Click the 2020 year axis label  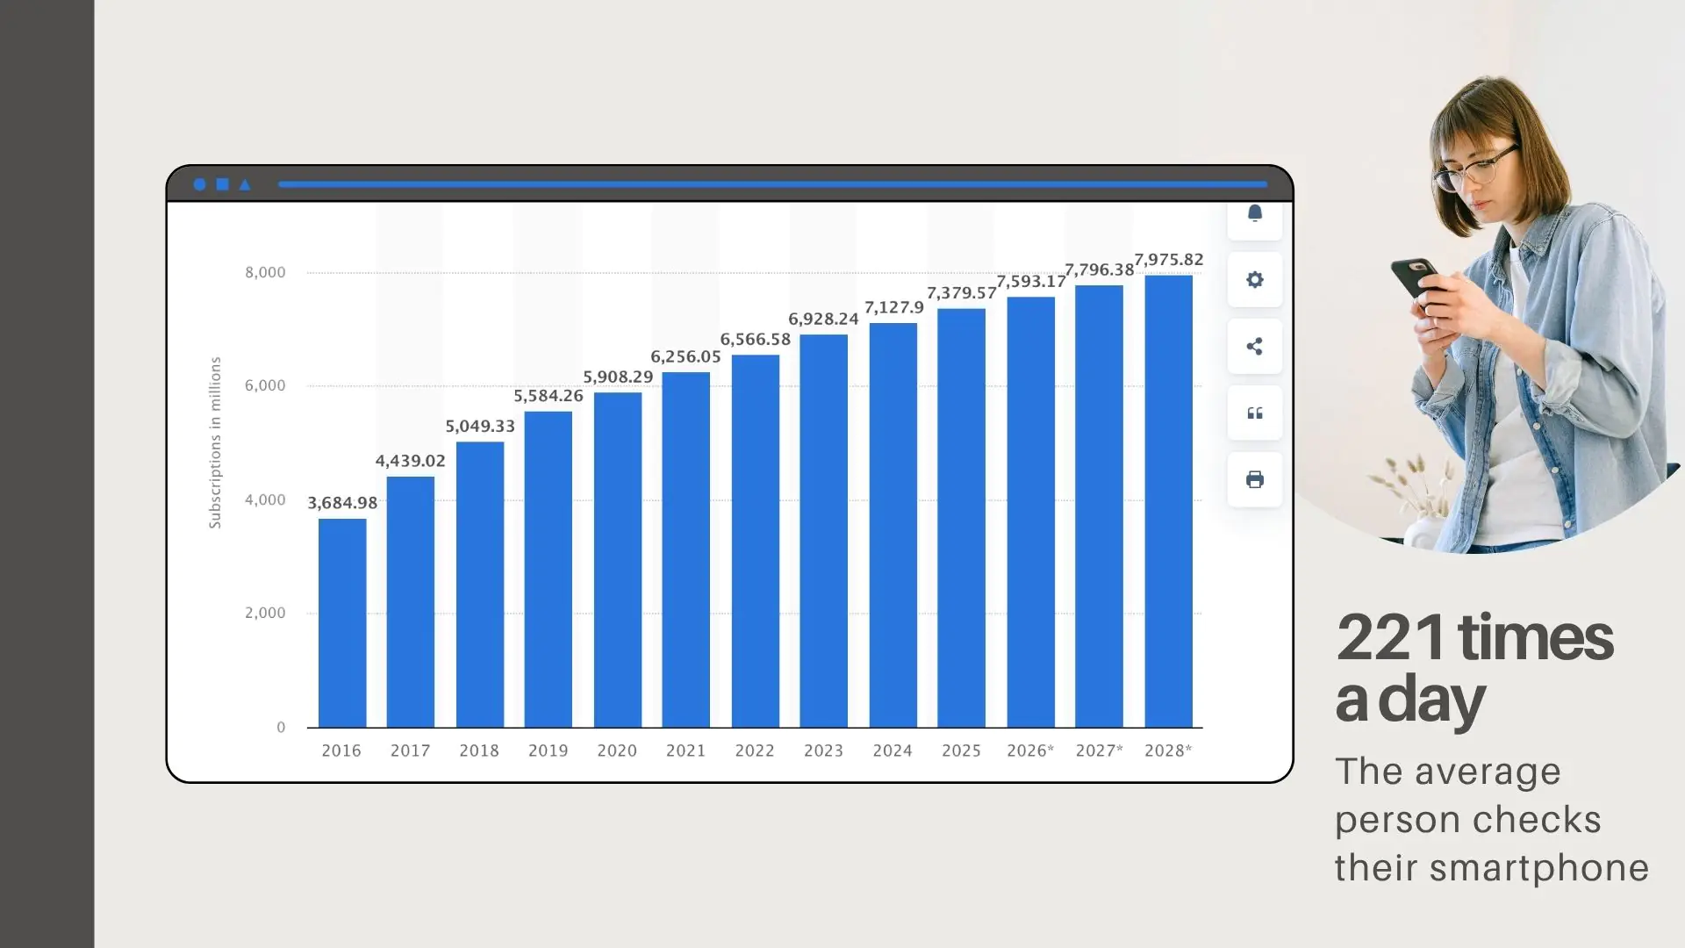(x=616, y=750)
